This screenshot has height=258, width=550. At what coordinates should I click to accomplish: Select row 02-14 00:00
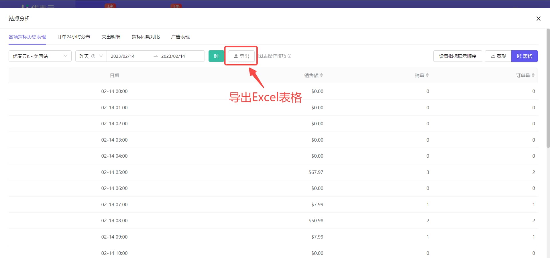(273, 91)
